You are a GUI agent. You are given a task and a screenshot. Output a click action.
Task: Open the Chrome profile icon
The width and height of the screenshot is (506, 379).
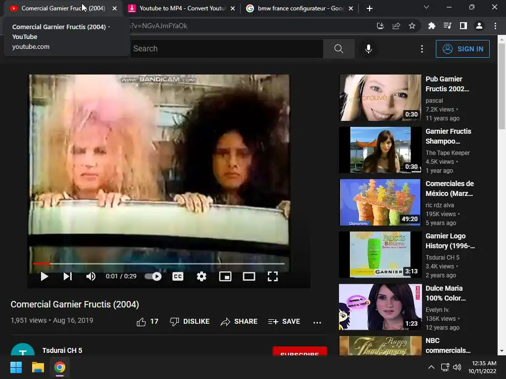pos(479,26)
